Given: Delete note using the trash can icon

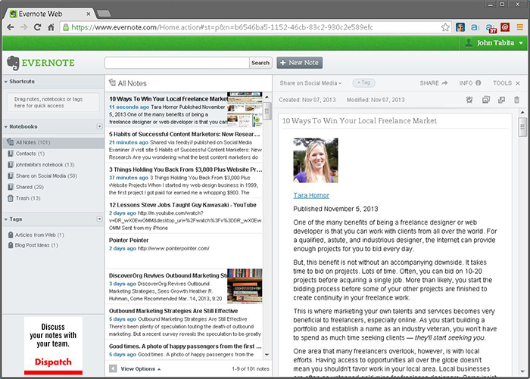Looking at the screenshot, I should tap(516, 99).
